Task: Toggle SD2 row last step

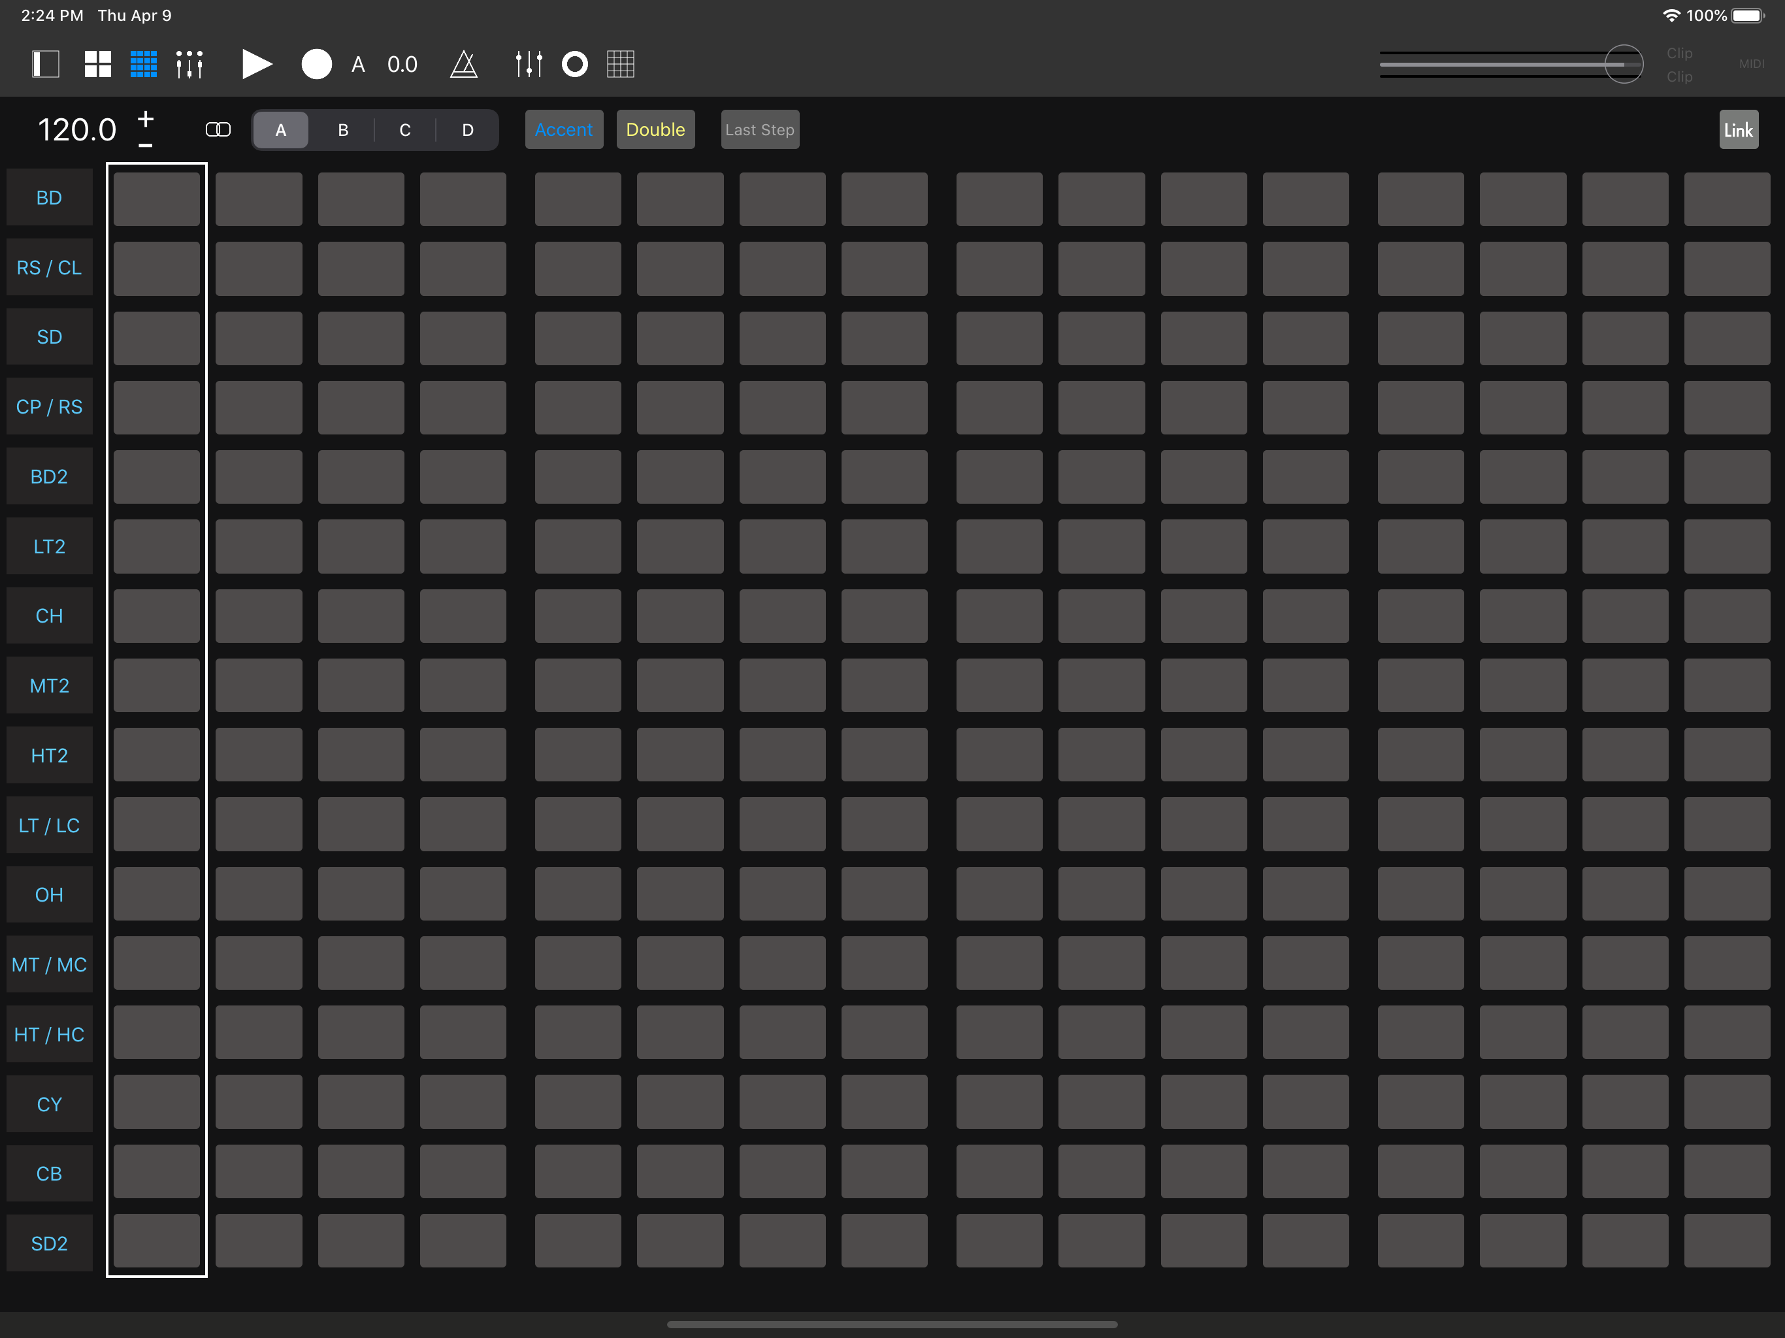Action: click(1727, 1241)
